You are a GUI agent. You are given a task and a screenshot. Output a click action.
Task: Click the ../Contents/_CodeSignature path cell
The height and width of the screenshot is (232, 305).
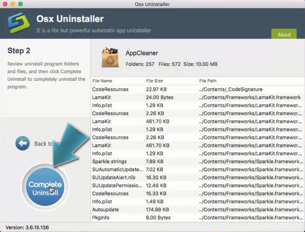(x=231, y=89)
